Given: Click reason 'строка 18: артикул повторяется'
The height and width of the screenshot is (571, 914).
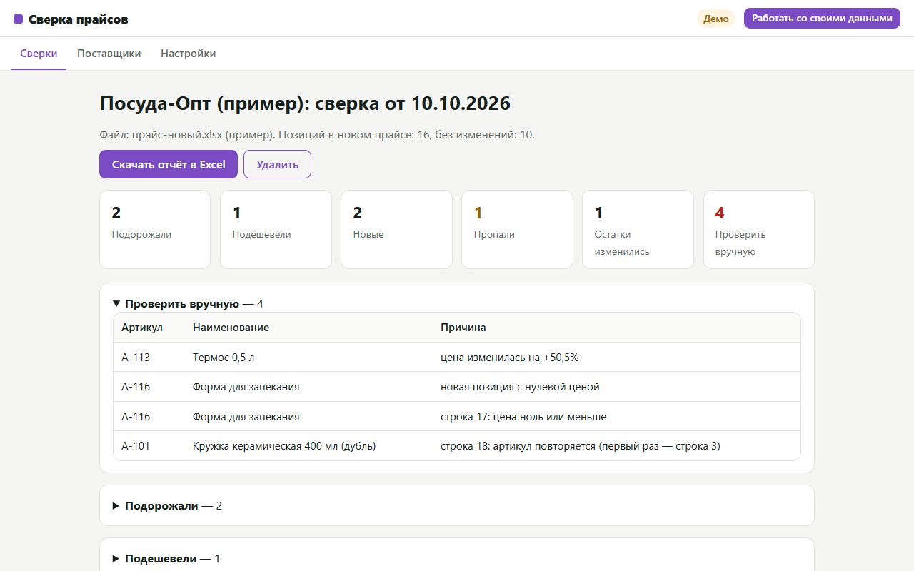Looking at the screenshot, I should pos(581,446).
